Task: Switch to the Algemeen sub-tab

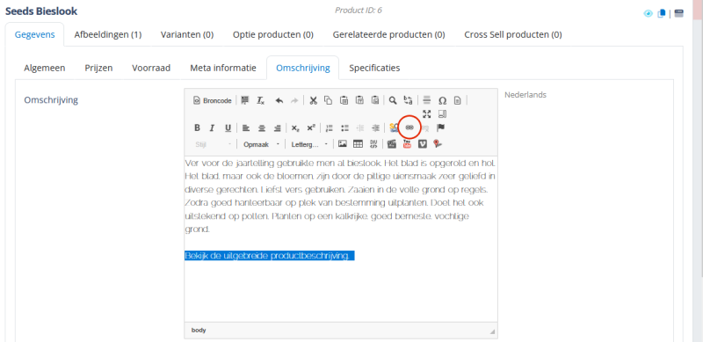Action: (x=45, y=69)
